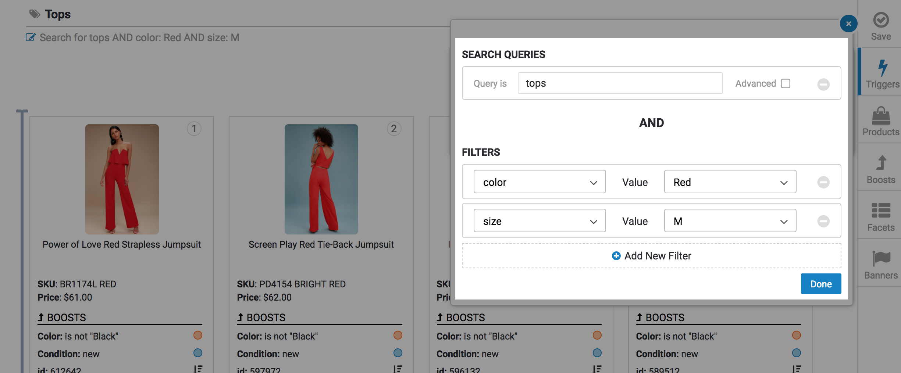Click the Save checkmark icon
This screenshot has height=373, width=901.
(881, 20)
